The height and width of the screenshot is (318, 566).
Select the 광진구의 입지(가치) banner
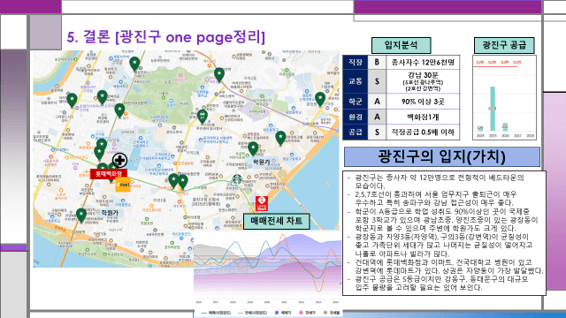(442, 156)
